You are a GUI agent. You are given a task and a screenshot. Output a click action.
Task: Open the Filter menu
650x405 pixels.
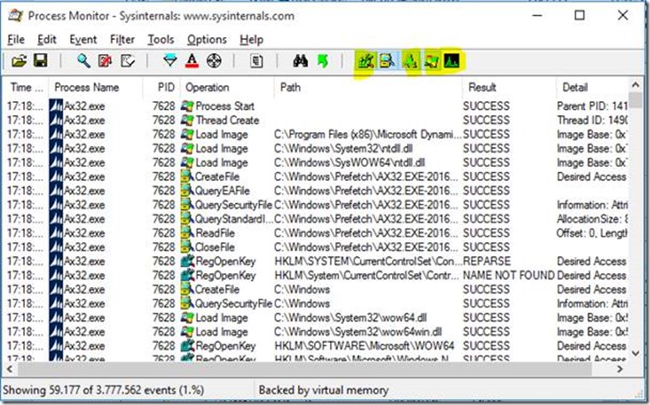pyautogui.click(x=122, y=40)
